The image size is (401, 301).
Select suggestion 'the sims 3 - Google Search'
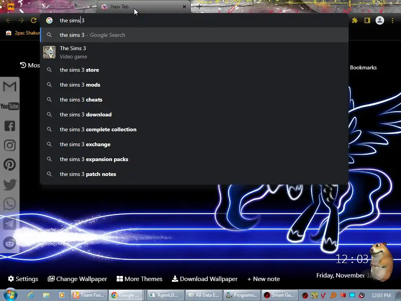click(x=194, y=35)
